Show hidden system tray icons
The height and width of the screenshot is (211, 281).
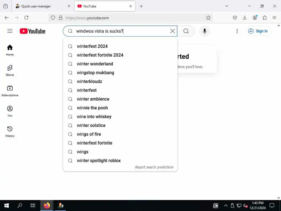point(226,206)
